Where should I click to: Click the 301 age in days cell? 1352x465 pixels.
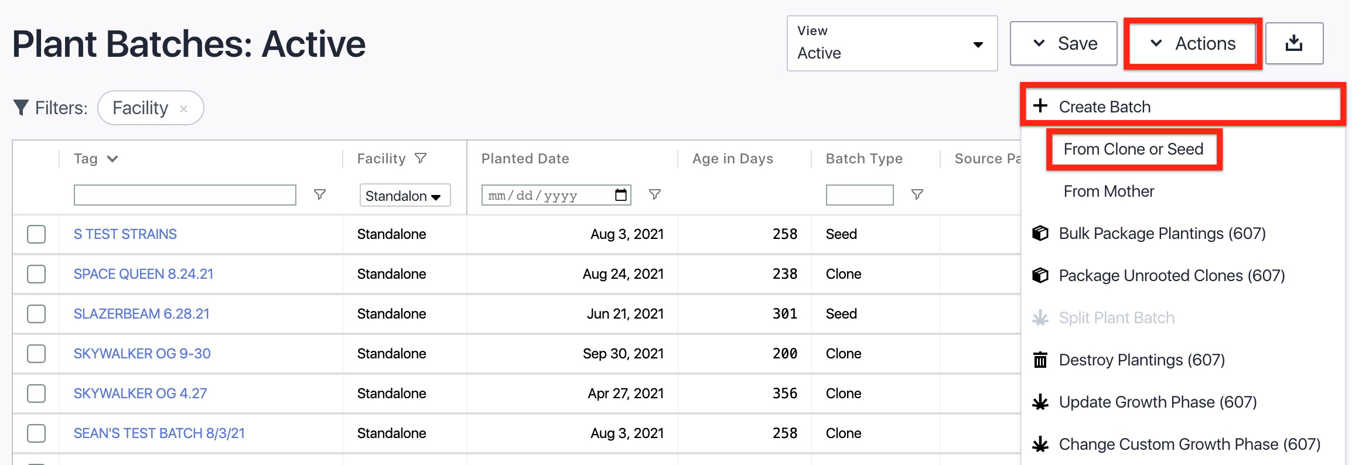coord(785,314)
